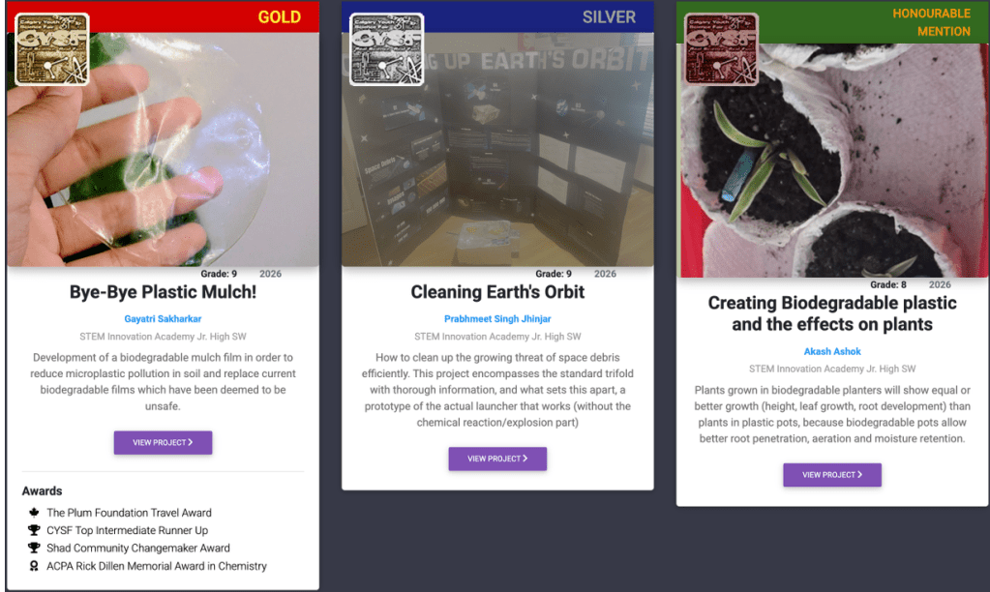Click the gold CYSF medal badge
Screen dimensions: 990x592
(x=51, y=49)
